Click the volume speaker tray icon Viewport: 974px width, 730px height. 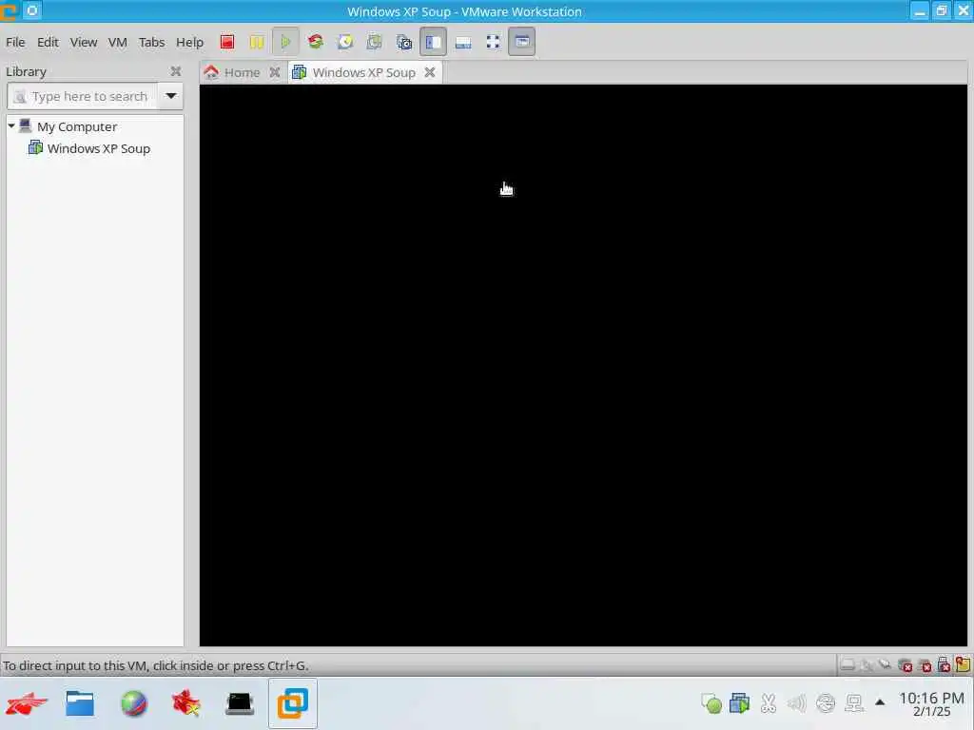[x=796, y=703]
